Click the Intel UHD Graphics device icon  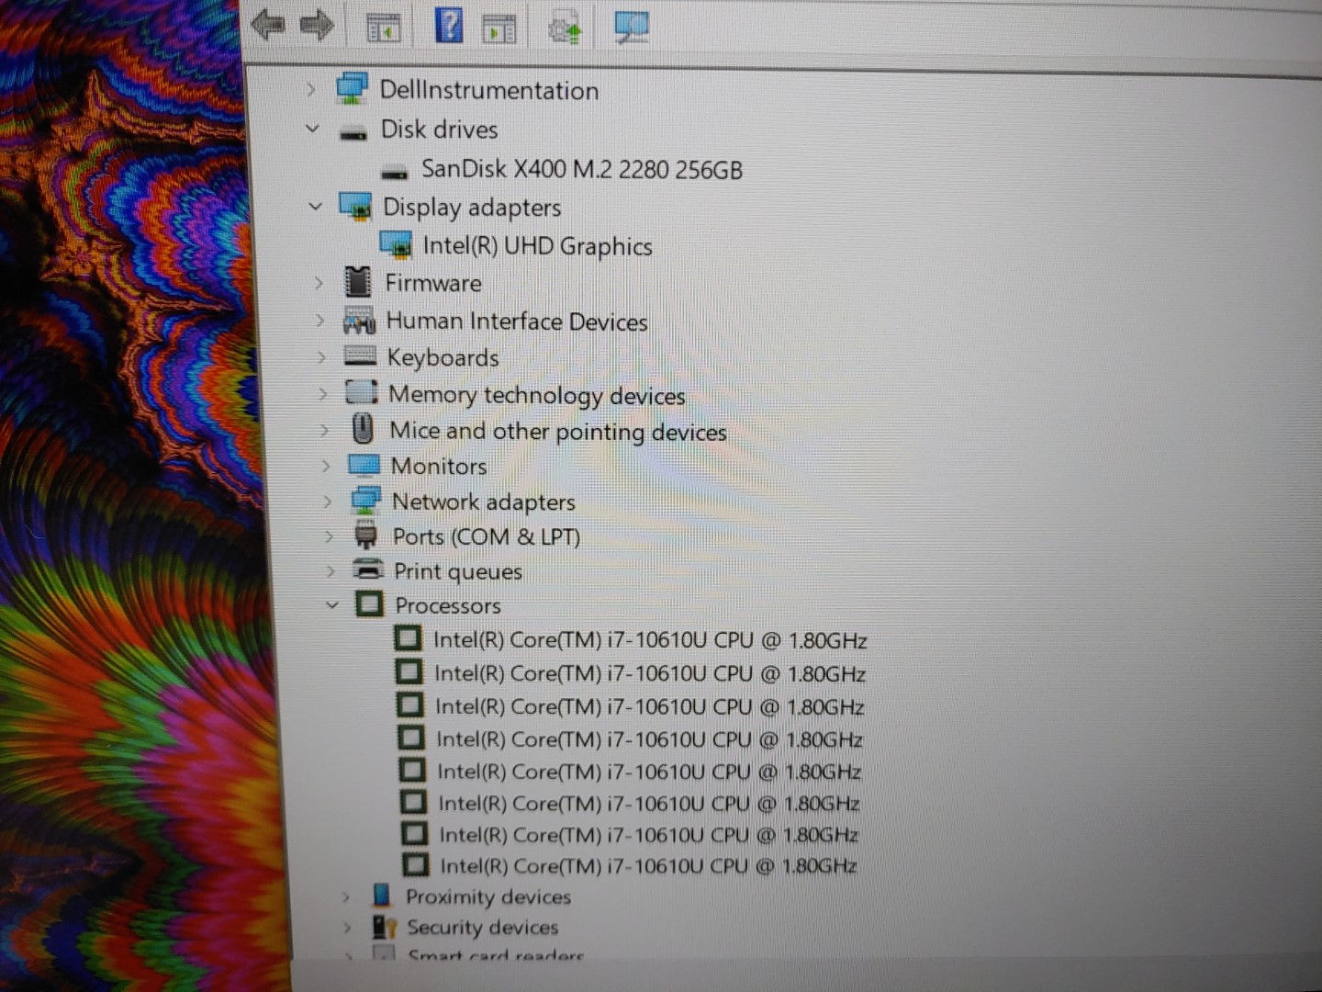[396, 245]
